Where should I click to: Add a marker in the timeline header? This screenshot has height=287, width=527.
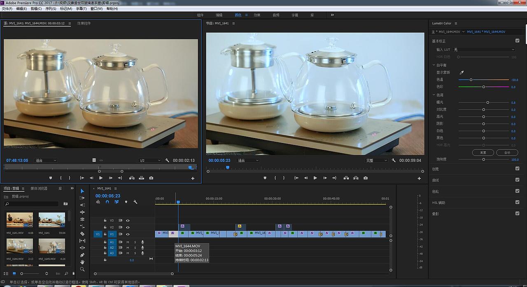(126, 202)
